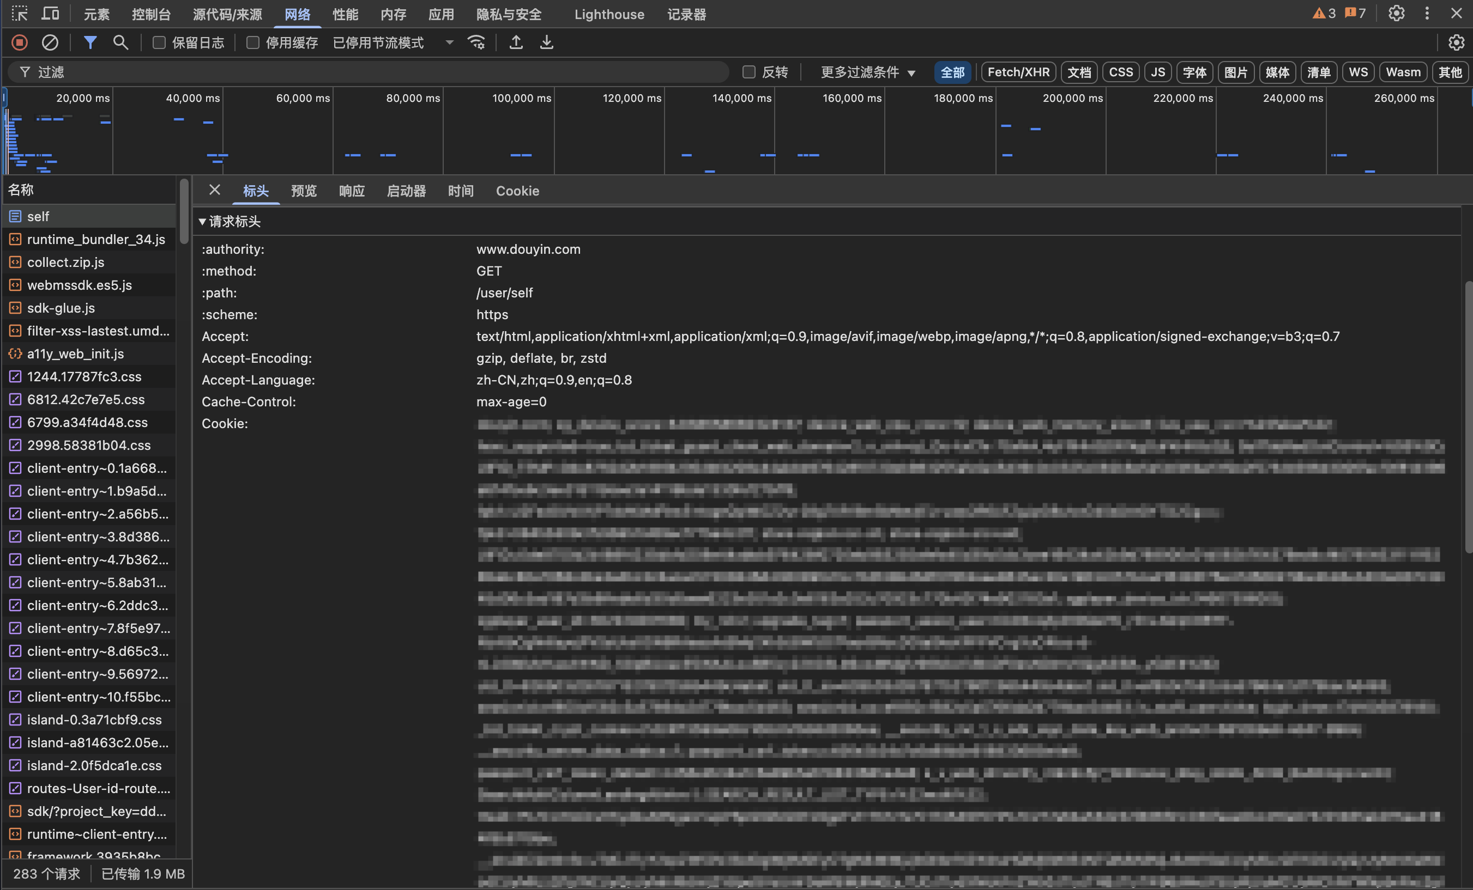The image size is (1473, 890).
Task: Collapse the 请求标头 section
Action: tap(203, 221)
